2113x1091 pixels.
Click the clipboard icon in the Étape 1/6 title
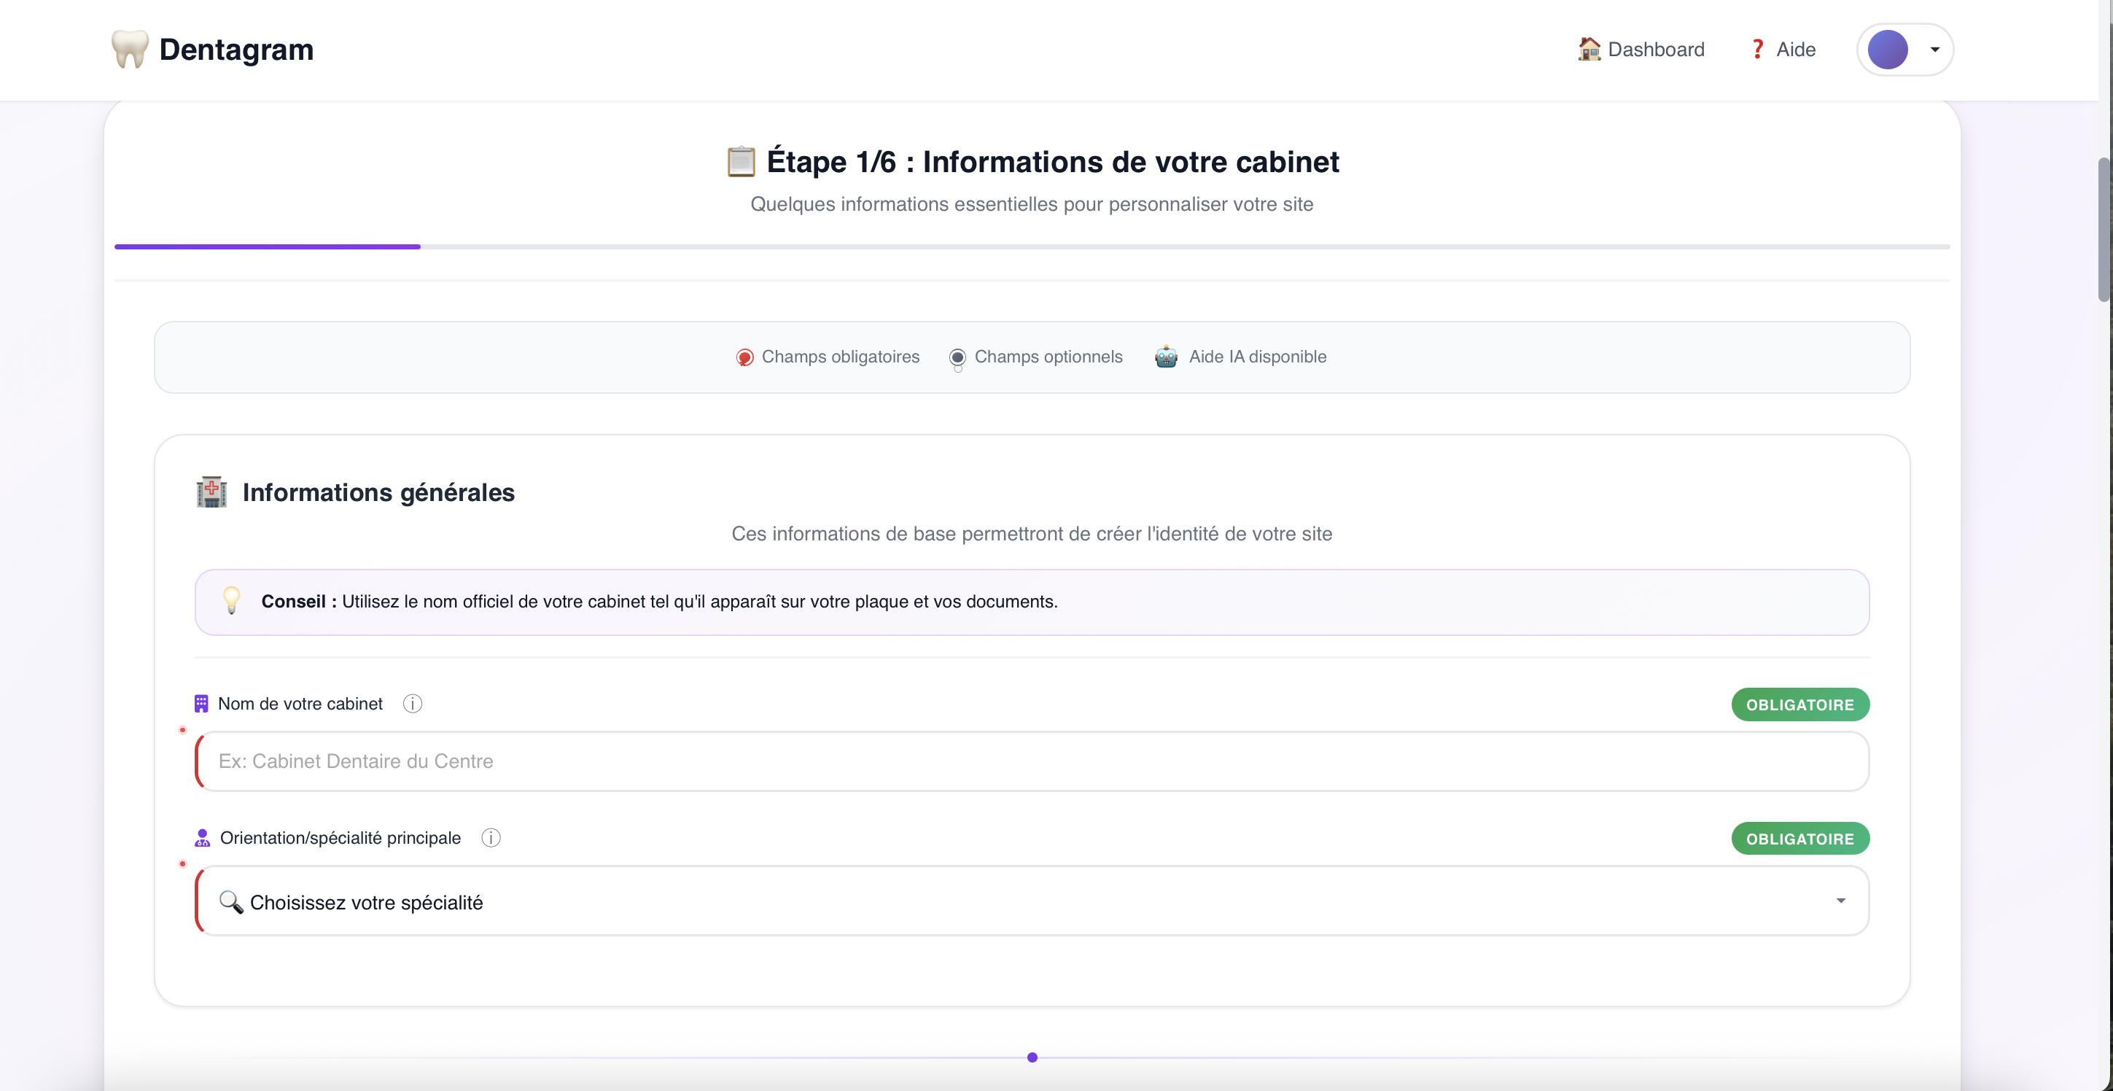[741, 162]
